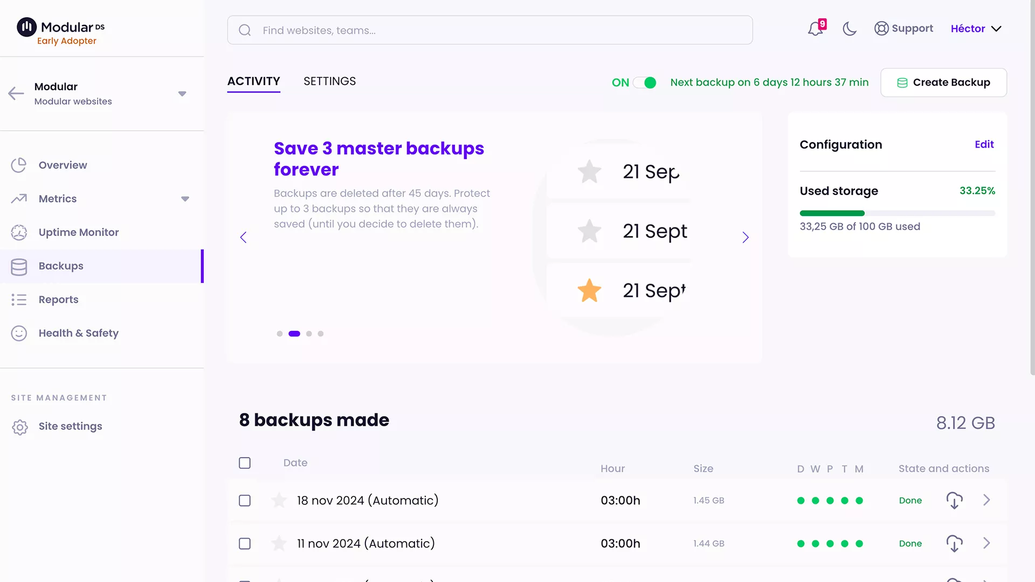Select all backups with header checkbox
This screenshot has width=1035, height=582.
[x=245, y=463]
